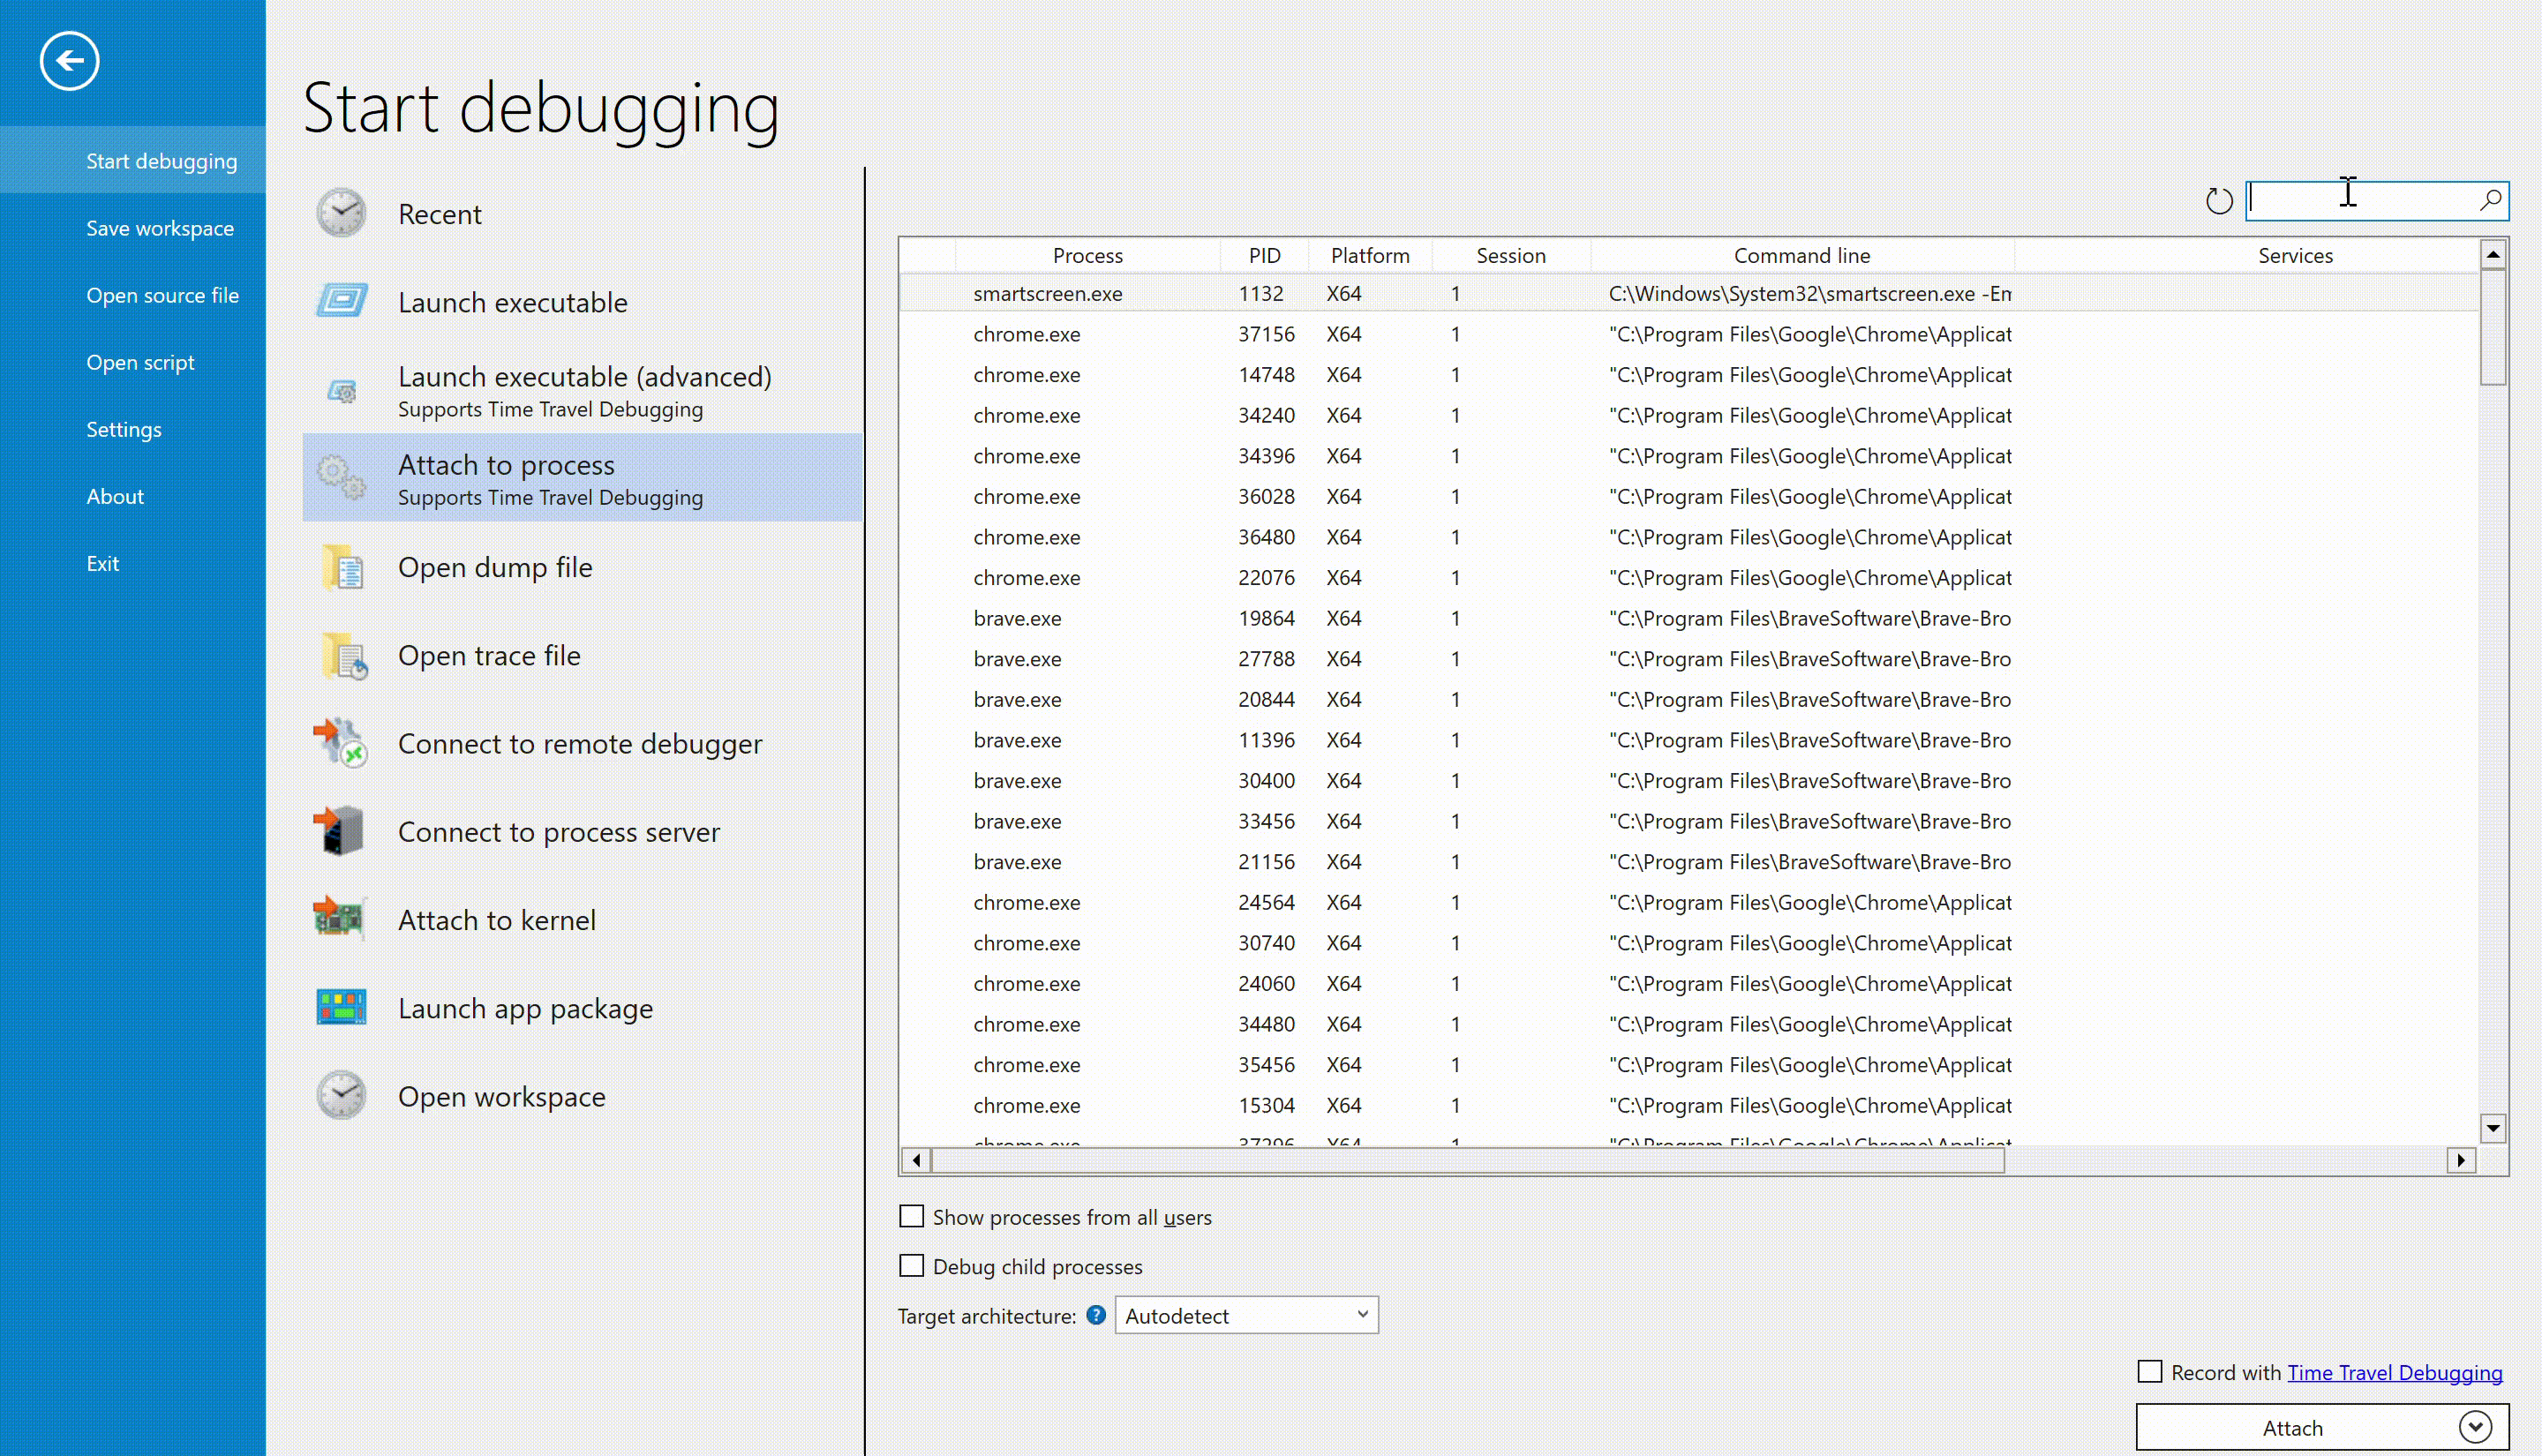Open the Time Travel Debugging link

[2394, 1372]
